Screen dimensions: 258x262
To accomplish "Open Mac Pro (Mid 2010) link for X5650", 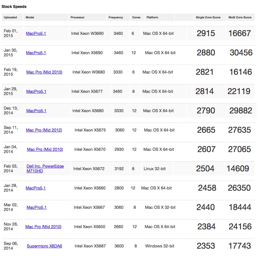I will point(43,227).
